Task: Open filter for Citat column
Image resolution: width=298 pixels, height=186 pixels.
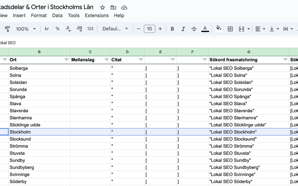Action: click(x=141, y=60)
